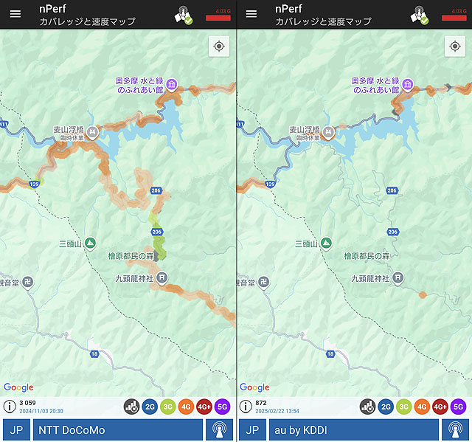472x442 pixels.
Task: Tap red 4.03 G indicator in left header
Action: click(x=218, y=15)
